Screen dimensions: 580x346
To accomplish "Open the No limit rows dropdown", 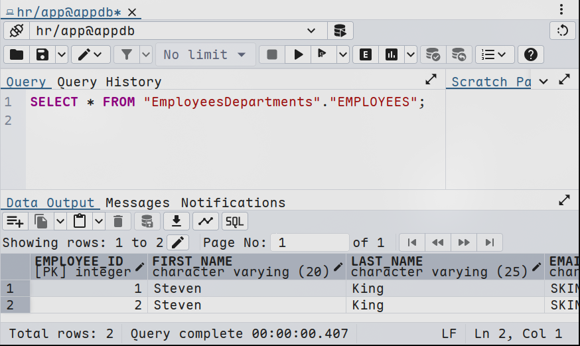I will point(205,54).
